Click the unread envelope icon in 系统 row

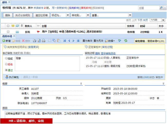click(17, 32)
